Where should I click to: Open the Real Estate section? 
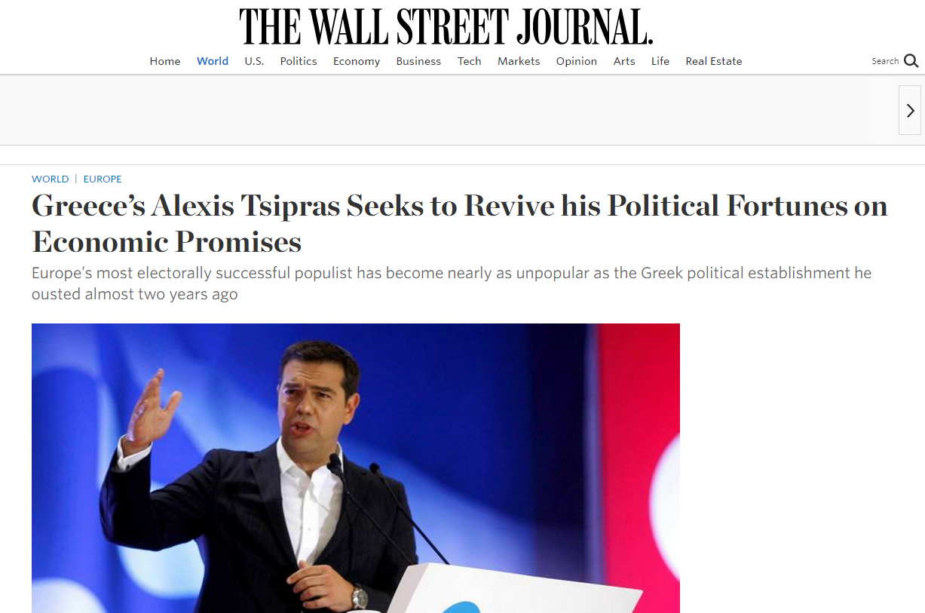pyautogui.click(x=714, y=61)
